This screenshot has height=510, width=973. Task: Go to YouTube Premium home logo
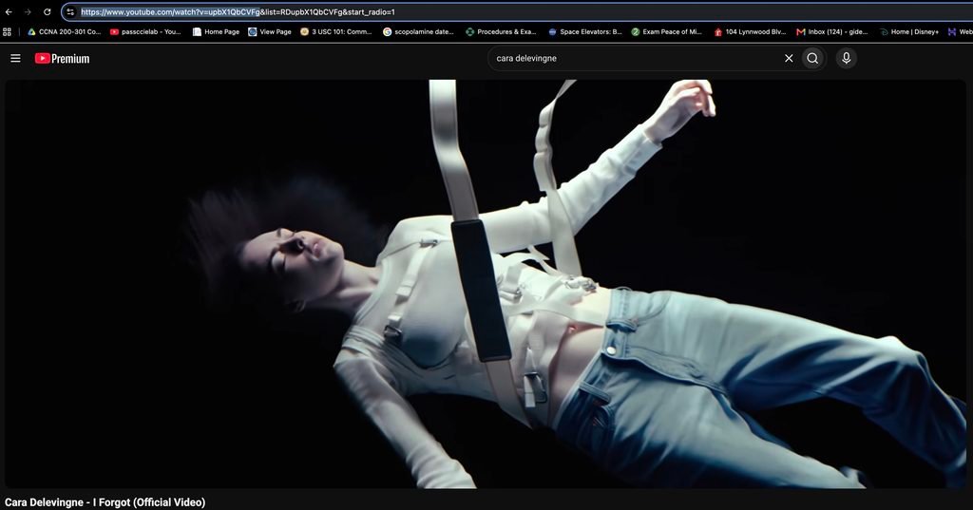[62, 58]
